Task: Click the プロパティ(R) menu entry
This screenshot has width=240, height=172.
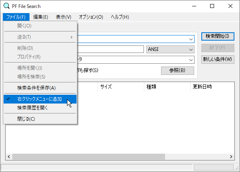Action: (x=40, y=57)
